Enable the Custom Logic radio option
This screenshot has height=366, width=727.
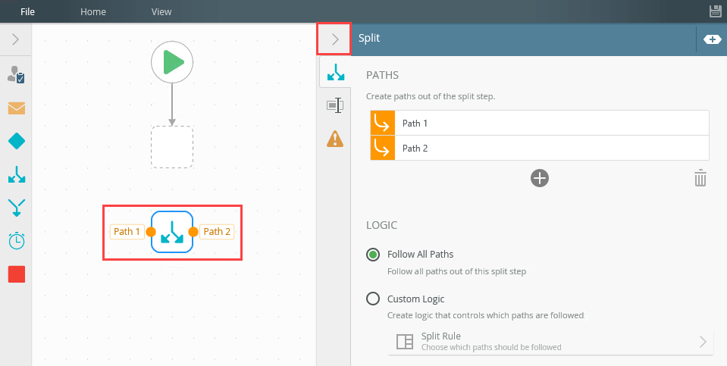pos(373,299)
